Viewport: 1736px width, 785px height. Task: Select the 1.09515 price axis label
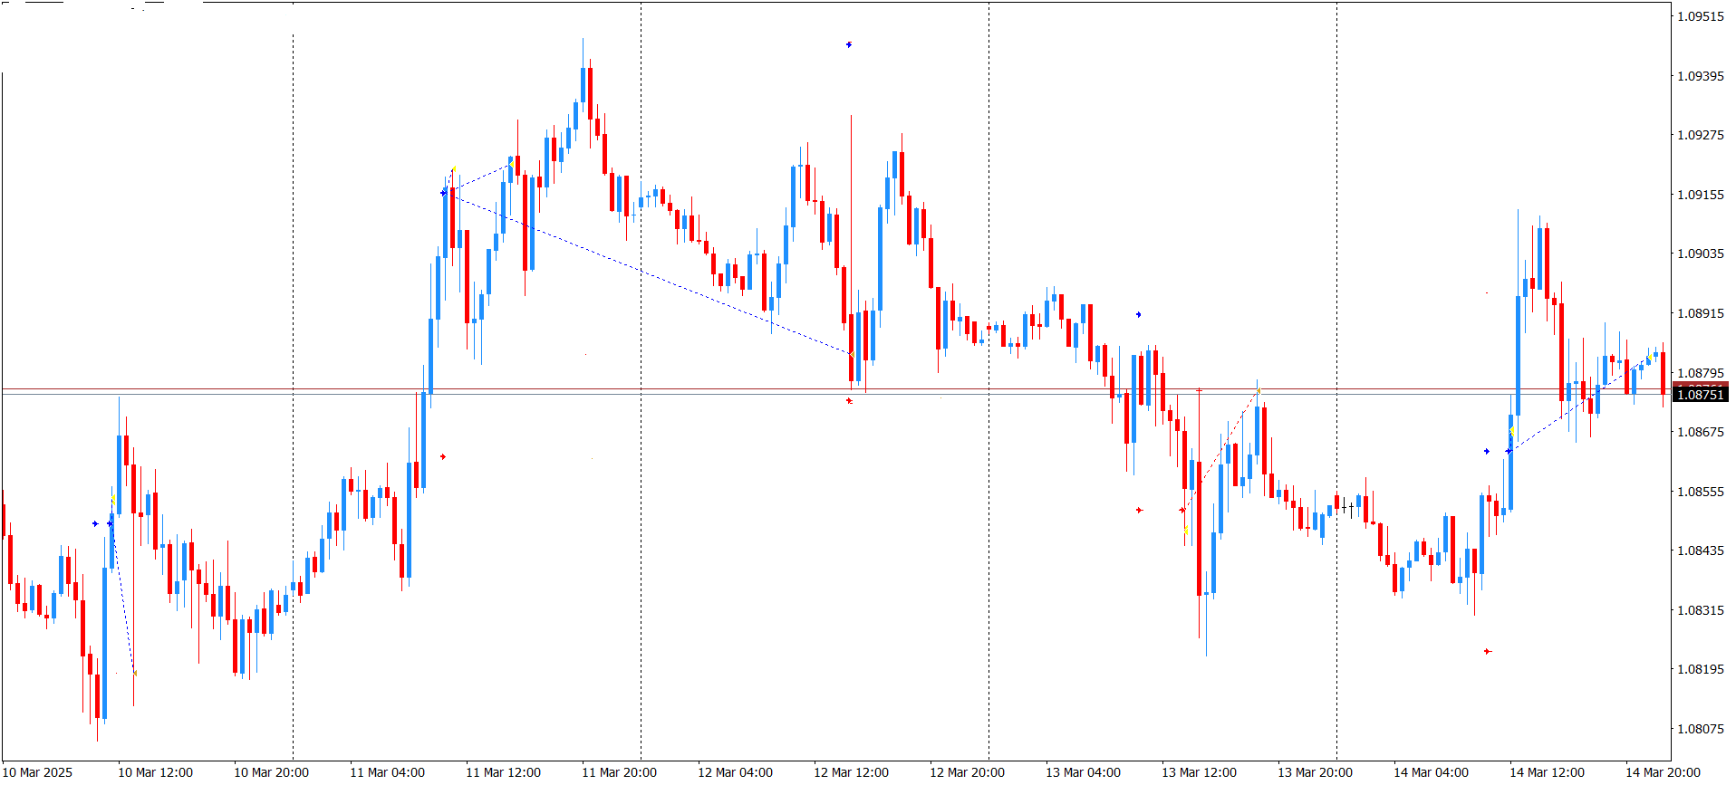(x=1701, y=16)
